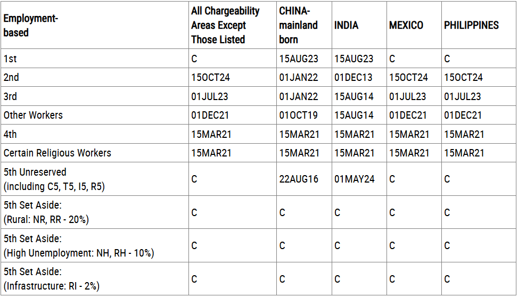Select the 22AUG16 date cell
Viewport: 518px width, 297px height.
point(299,179)
